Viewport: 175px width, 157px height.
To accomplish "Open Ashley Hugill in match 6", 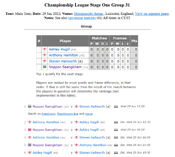I will pos(42,152).
